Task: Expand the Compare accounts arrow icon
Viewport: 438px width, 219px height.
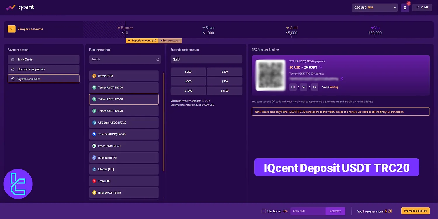Action: click(12, 29)
